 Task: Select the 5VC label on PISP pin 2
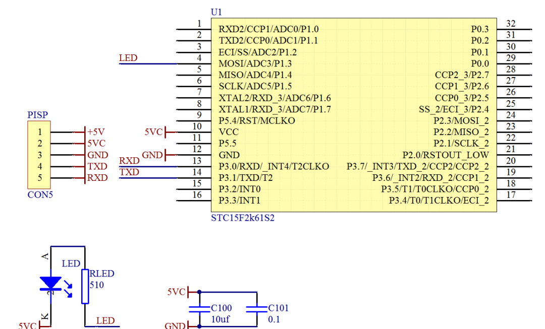click(96, 143)
